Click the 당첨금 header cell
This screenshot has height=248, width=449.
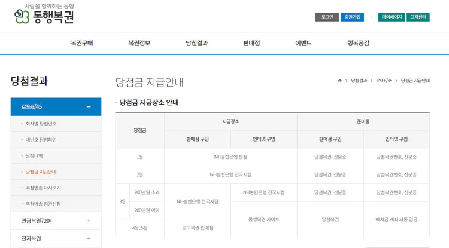pyautogui.click(x=139, y=130)
